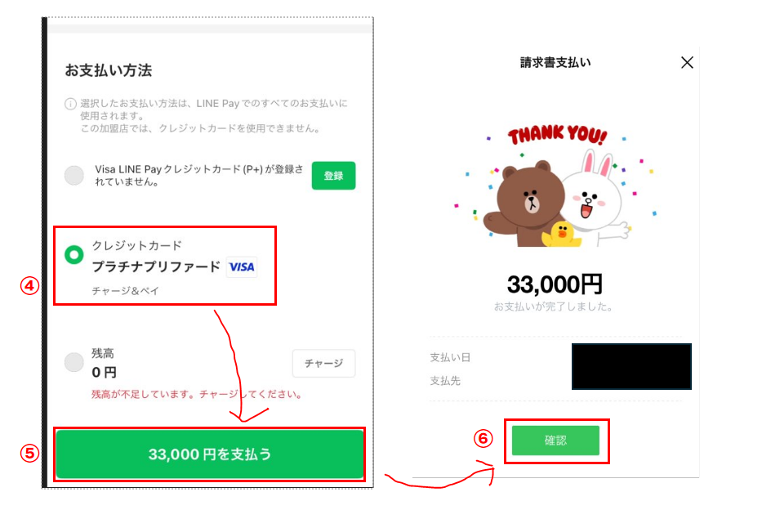Click the red circled number 6 marker

[483, 438]
